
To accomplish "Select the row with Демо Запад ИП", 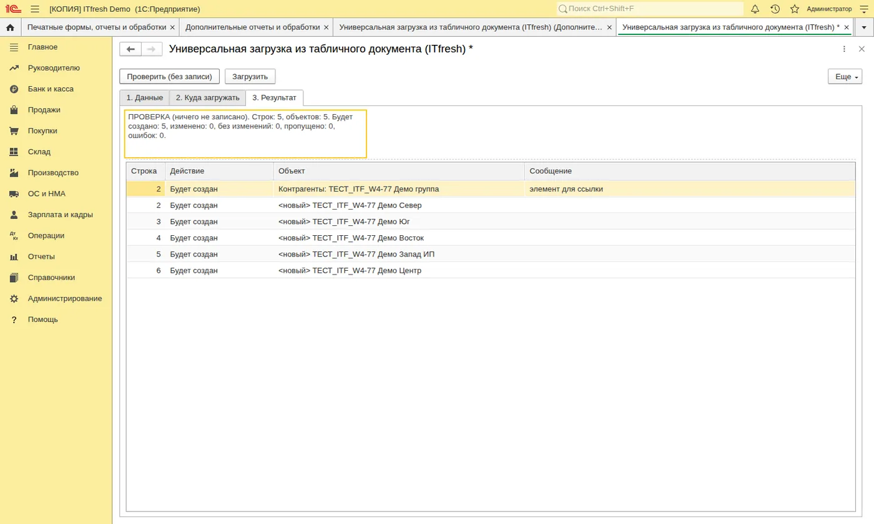I will click(x=491, y=254).
